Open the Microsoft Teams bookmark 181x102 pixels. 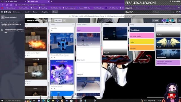pyautogui.click(x=10, y=8)
